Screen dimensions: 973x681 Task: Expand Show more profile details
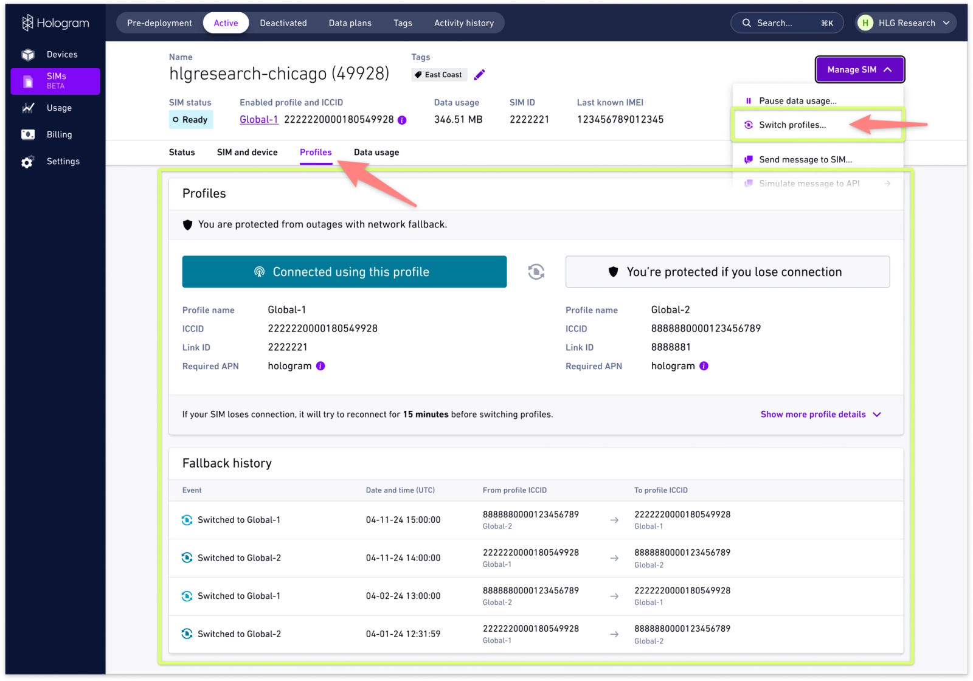pos(820,414)
